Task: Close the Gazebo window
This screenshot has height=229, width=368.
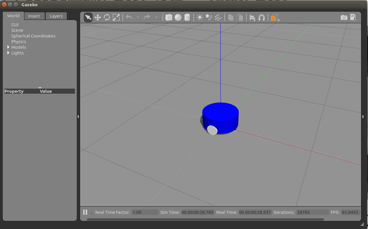Action: point(4,5)
